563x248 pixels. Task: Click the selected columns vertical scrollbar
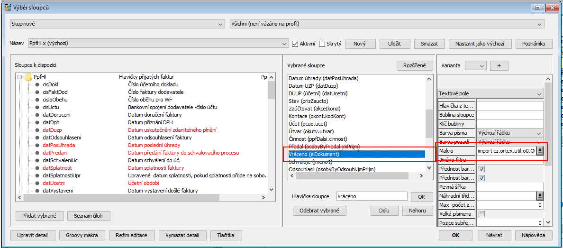pos(429,123)
